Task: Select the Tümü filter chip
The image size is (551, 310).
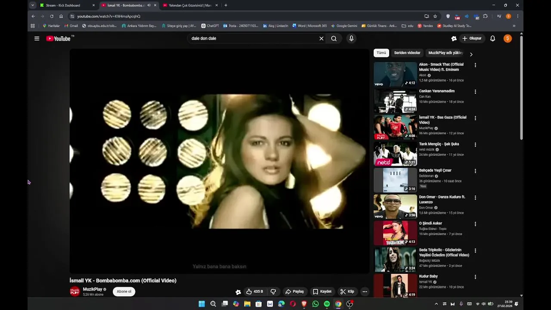Action: pyautogui.click(x=381, y=53)
